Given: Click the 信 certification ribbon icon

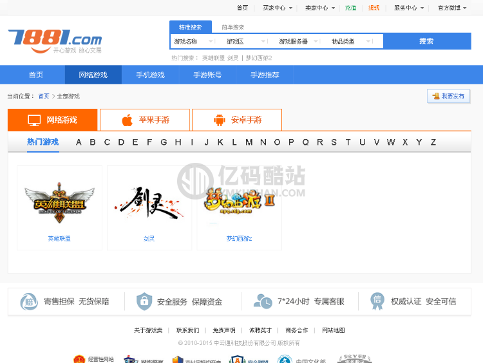Looking at the screenshot, I should point(377,301).
